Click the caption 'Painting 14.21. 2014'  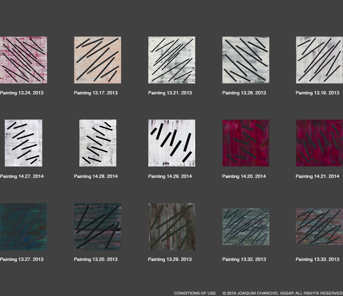(317, 176)
